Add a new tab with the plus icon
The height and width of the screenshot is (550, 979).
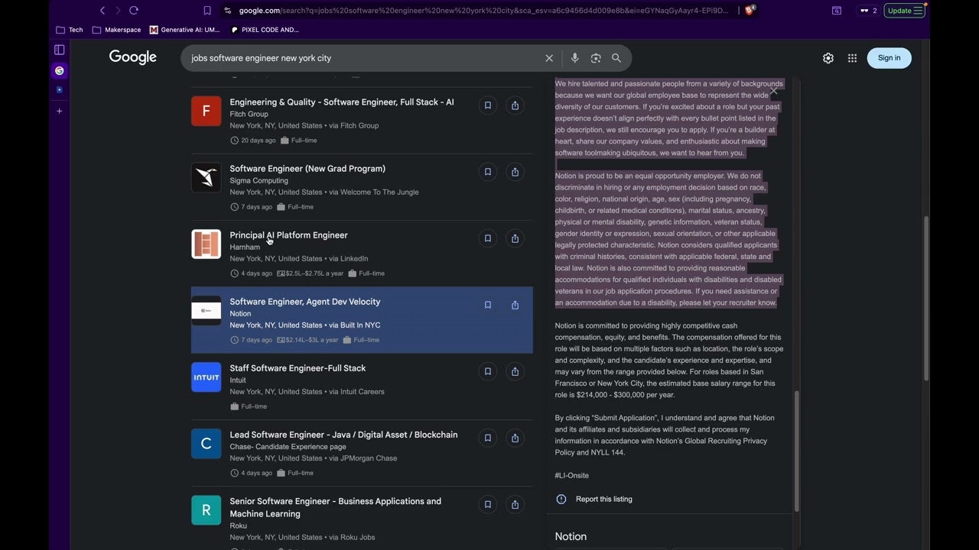click(x=60, y=111)
